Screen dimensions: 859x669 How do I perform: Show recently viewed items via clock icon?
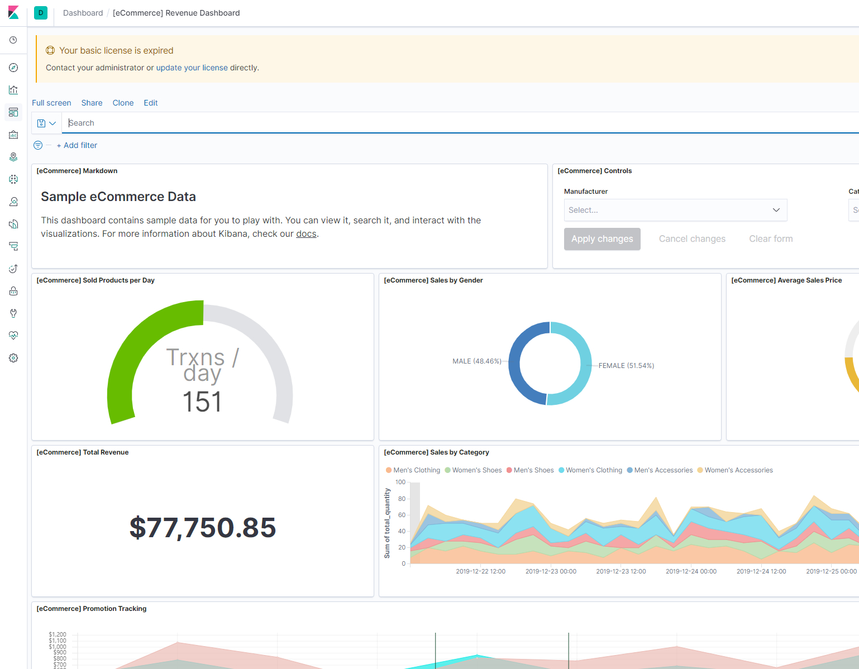13,40
